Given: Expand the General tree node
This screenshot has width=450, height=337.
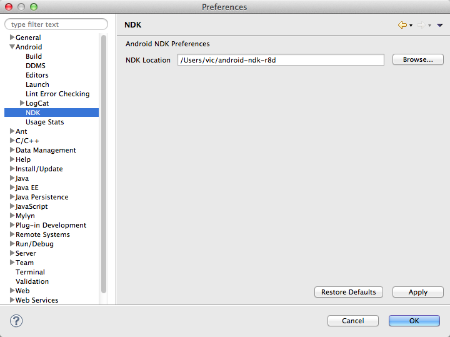Looking at the screenshot, I should [x=12, y=38].
